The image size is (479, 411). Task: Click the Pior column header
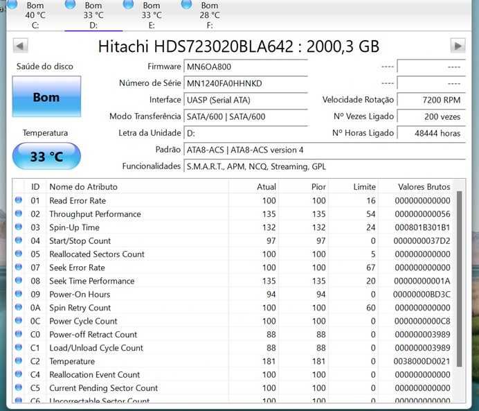(x=303, y=187)
